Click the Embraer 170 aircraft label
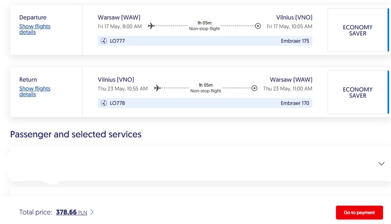 click(x=295, y=103)
